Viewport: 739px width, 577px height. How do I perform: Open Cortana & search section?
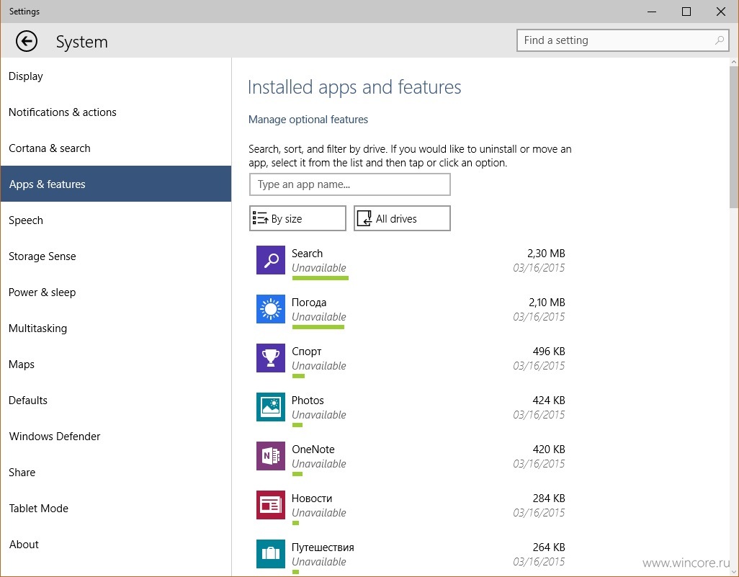(x=116, y=148)
